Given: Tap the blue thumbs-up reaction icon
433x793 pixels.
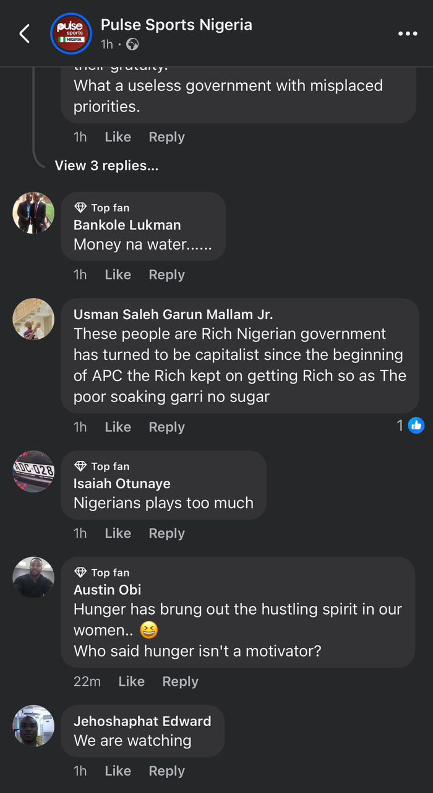Looking at the screenshot, I should (x=416, y=425).
